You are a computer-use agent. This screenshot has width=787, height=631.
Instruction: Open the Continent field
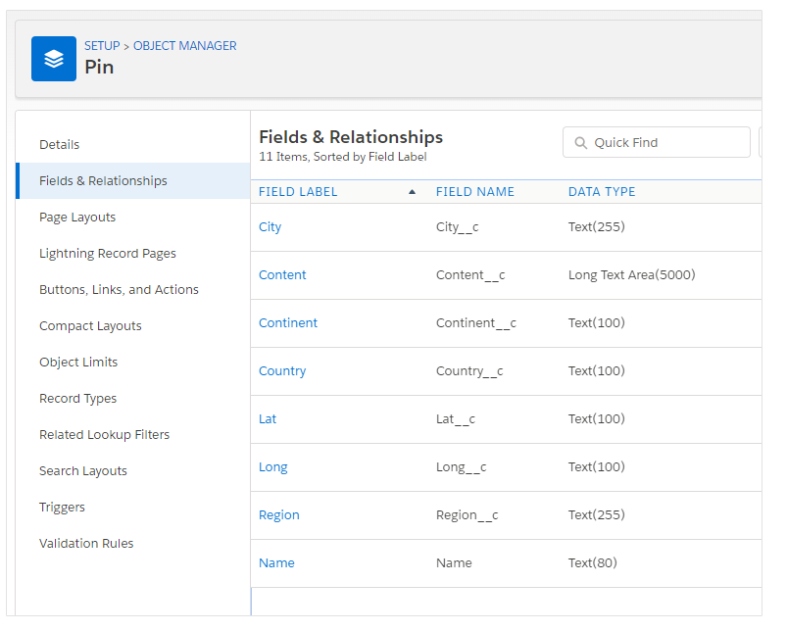(x=288, y=323)
